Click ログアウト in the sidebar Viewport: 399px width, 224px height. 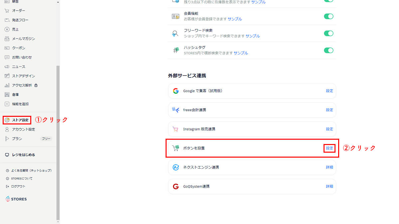coord(18,186)
